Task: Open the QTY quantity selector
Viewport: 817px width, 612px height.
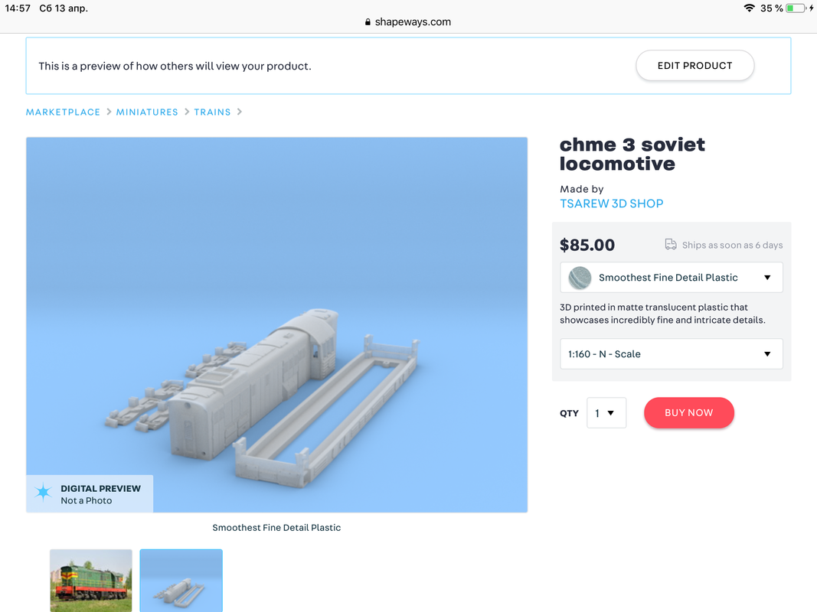Action: click(606, 412)
